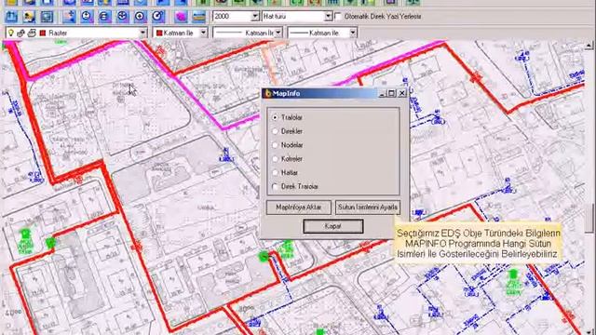This screenshot has width=596, height=335.
Task: Open the 2000 scale dropdown
Action: pos(255,17)
